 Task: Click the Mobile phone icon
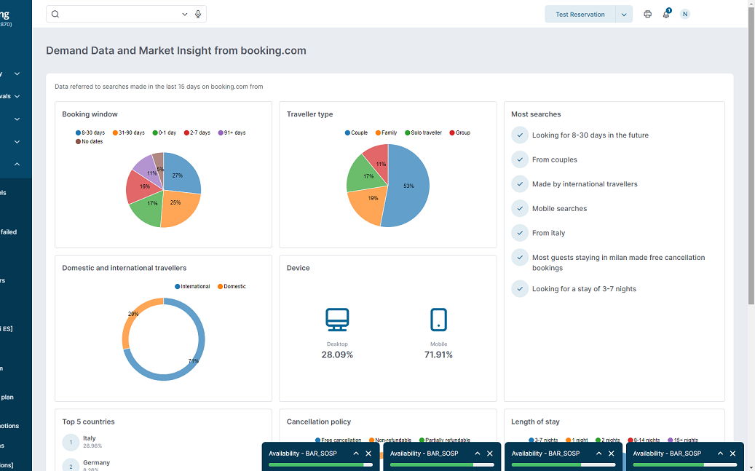click(438, 320)
